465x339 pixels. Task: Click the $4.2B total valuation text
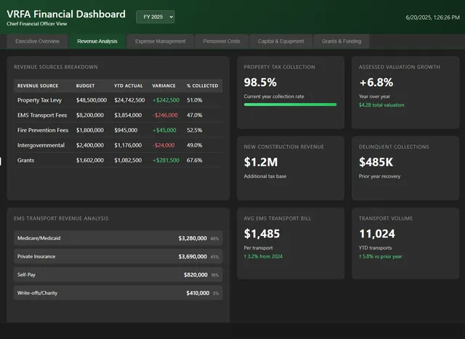coord(381,105)
